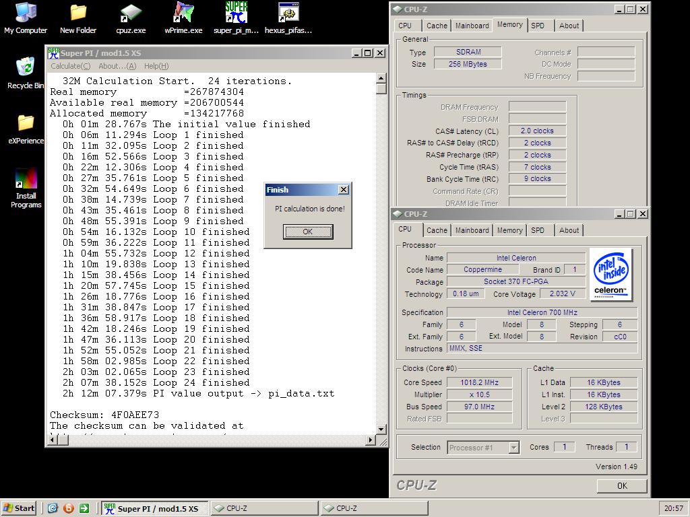The image size is (690, 517).
Task: Click the memory Size field 256 MBytes
Action: [468, 64]
